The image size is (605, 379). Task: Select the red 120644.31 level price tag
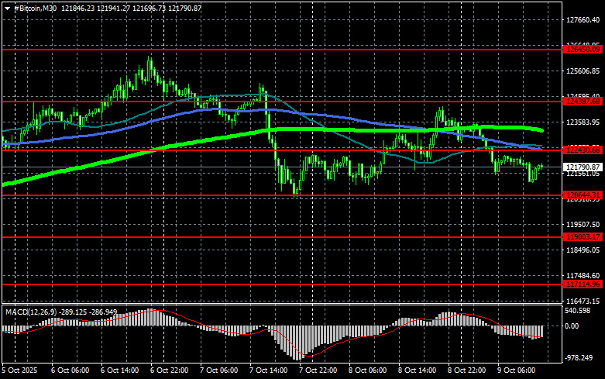pyautogui.click(x=583, y=195)
